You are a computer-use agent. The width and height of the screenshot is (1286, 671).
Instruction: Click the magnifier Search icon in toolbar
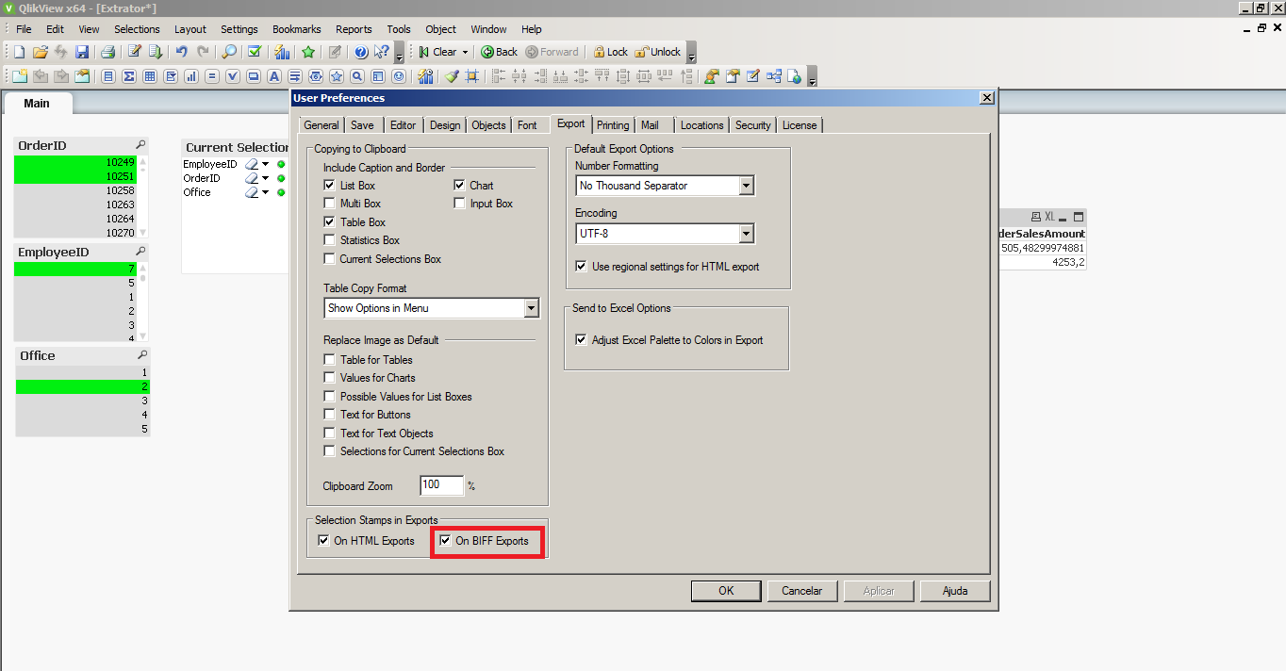click(x=228, y=52)
